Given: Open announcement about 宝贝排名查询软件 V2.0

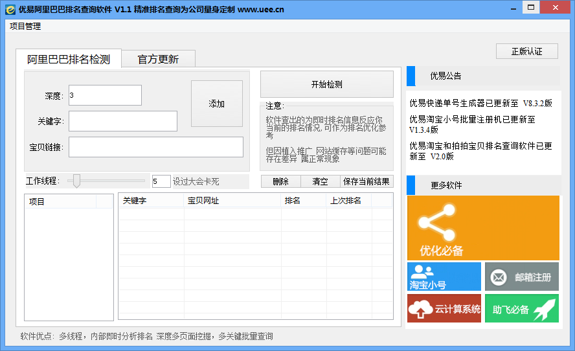Looking at the screenshot, I should click(x=480, y=151).
